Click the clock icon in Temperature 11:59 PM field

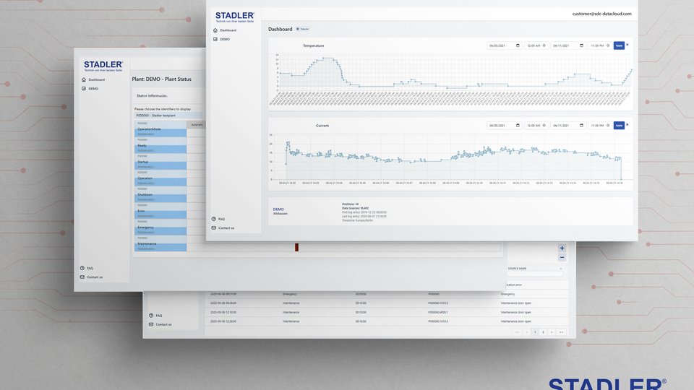[x=608, y=45]
